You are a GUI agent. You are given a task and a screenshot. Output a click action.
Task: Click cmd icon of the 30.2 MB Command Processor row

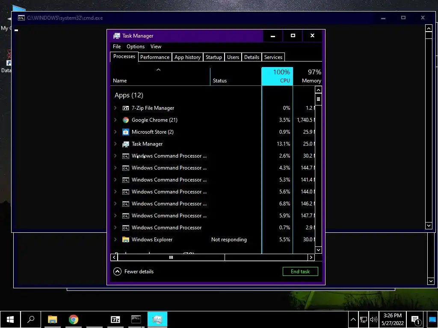click(x=126, y=156)
